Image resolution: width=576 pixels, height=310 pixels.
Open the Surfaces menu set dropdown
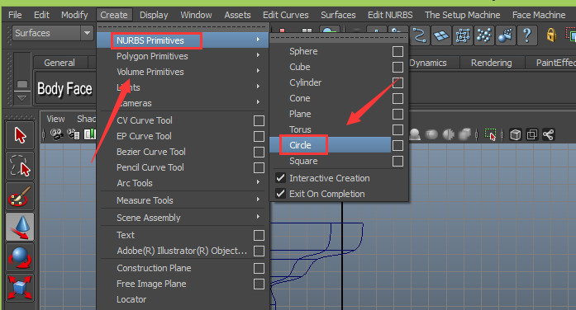coord(52,33)
